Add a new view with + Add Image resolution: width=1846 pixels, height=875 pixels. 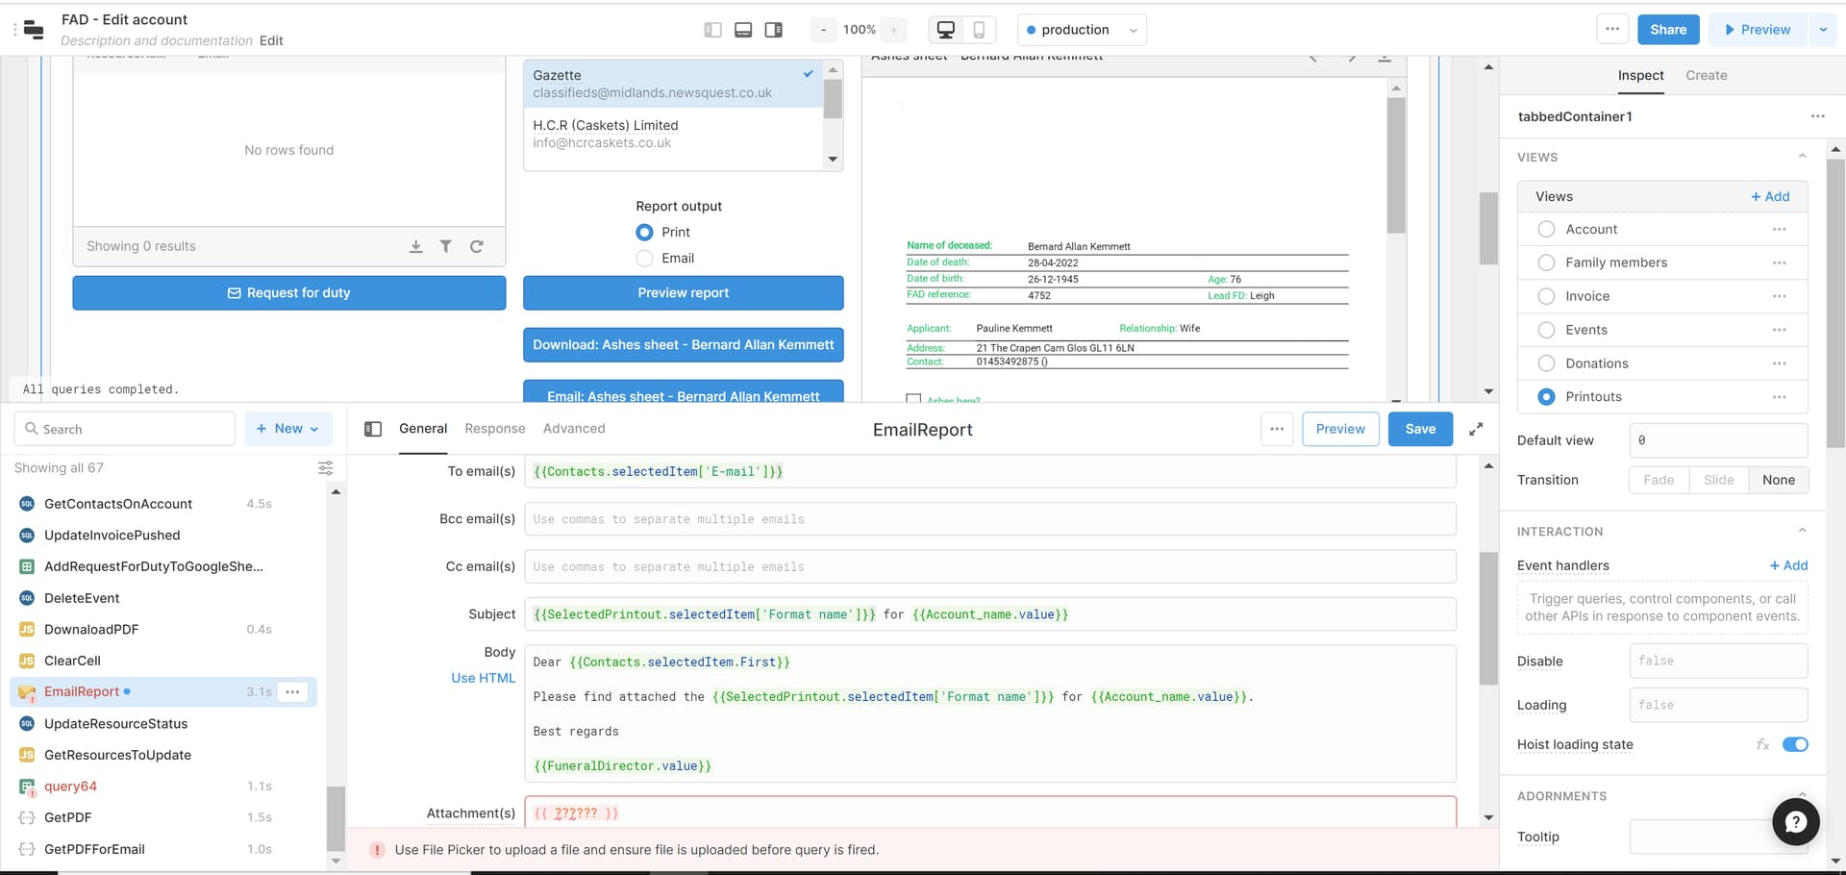(x=1770, y=196)
